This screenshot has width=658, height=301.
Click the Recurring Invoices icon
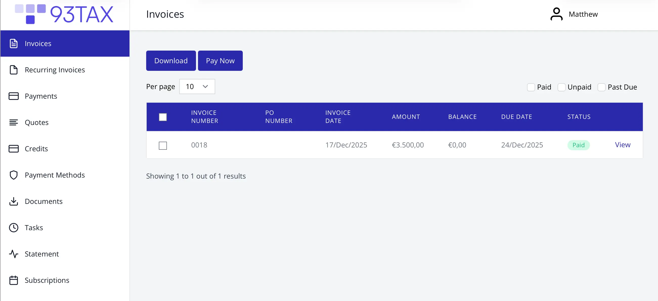14,70
